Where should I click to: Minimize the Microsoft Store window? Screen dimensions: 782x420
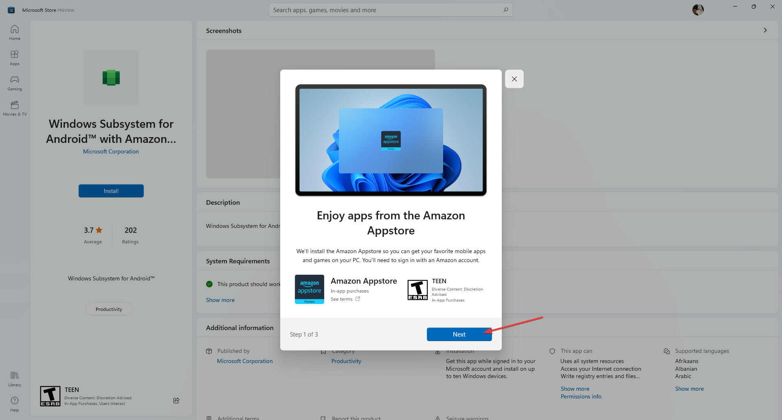click(735, 7)
